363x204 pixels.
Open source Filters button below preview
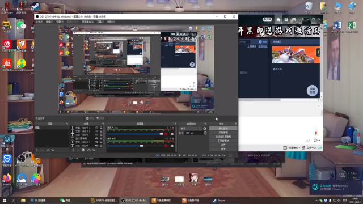[x=100, y=118]
